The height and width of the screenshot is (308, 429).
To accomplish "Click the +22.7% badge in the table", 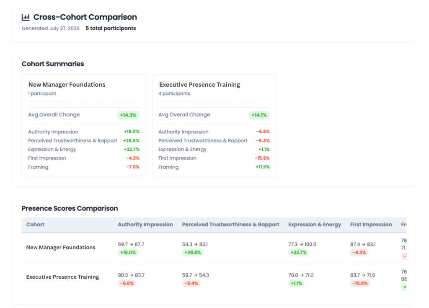I will (x=298, y=252).
